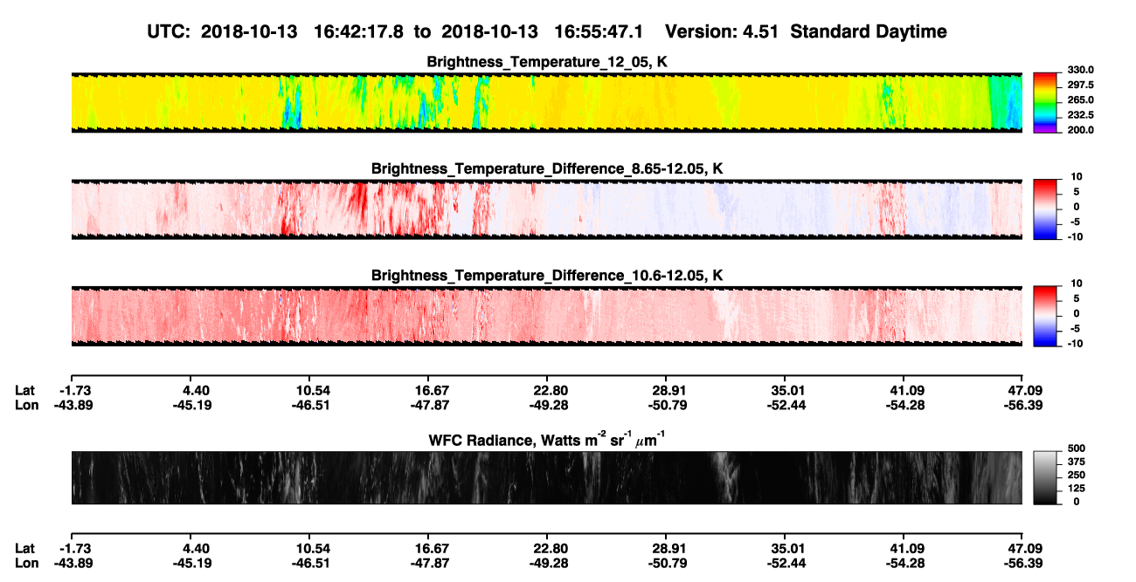Image resolution: width=1136 pixels, height=582 pixels.
Task: Click the '375' tick on the WFC colorbar
Action: tap(1075, 462)
